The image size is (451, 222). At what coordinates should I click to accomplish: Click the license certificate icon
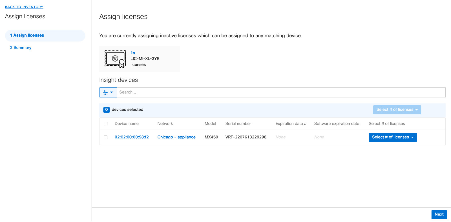115,59
